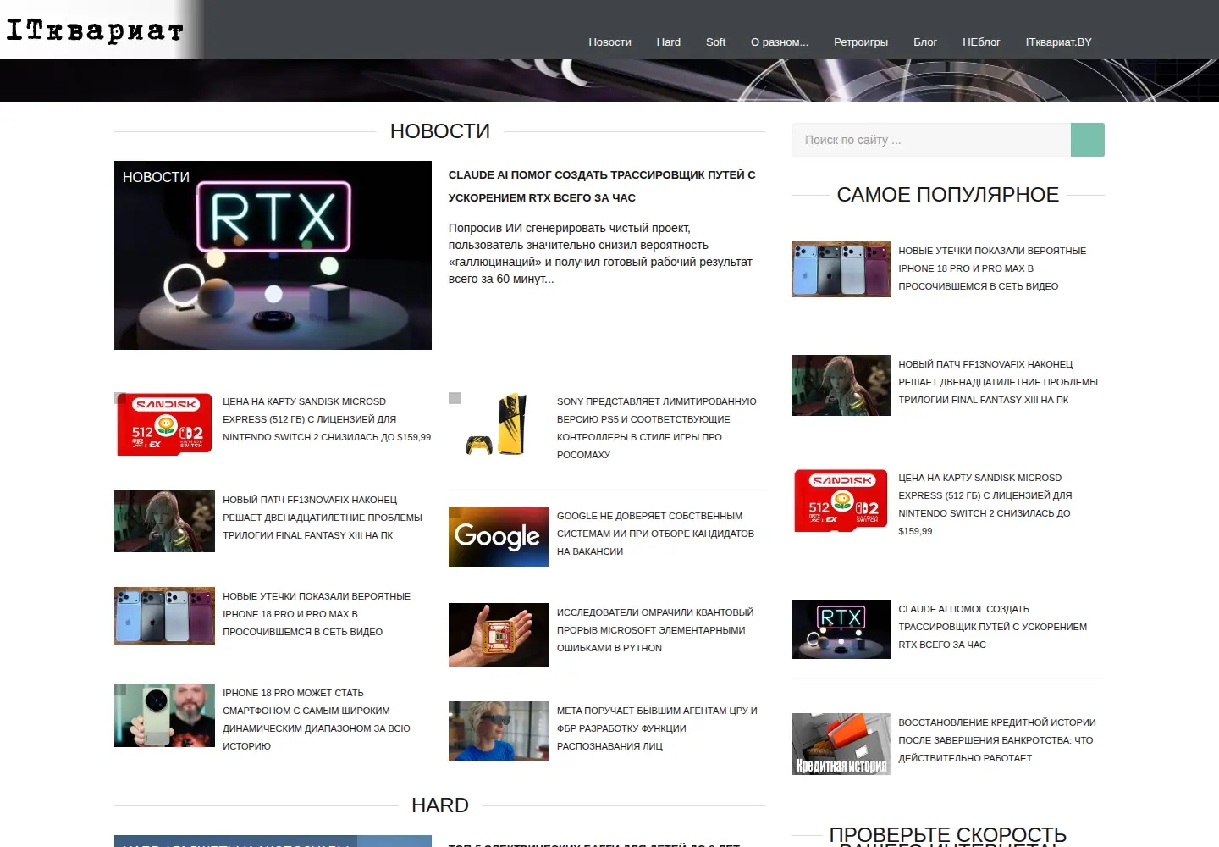The height and width of the screenshot is (847, 1219).
Task: Open the Google logo thumbnail
Action: click(x=498, y=536)
